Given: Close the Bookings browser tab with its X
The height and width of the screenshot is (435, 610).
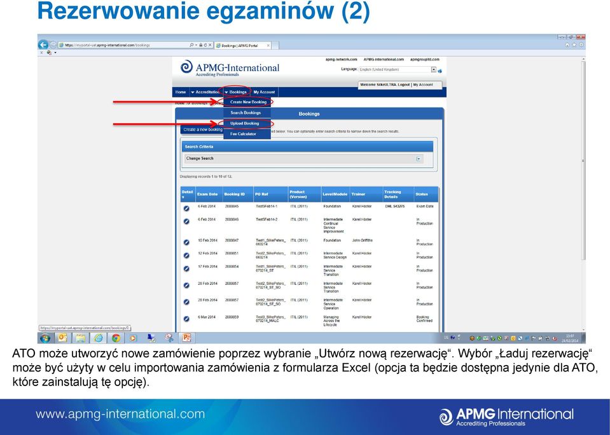Looking at the screenshot, I should click(x=268, y=46).
